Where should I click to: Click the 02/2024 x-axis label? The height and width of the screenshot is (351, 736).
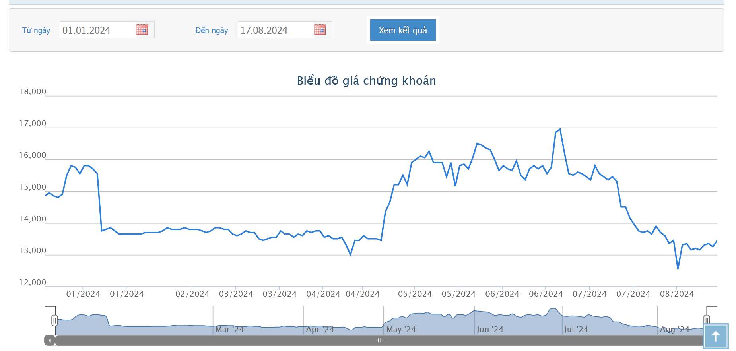coord(192,294)
